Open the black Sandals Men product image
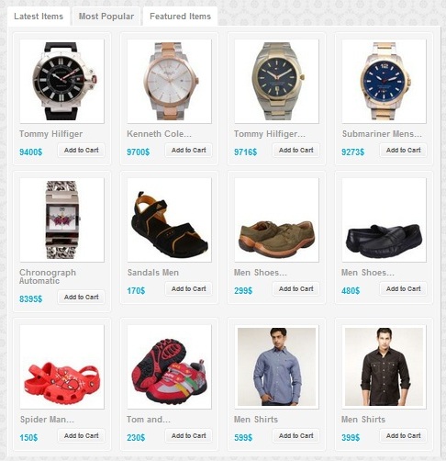Screen dimensions: 446x461 (170, 219)
